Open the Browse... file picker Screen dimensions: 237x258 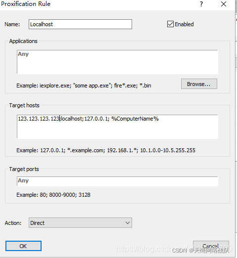199,84
